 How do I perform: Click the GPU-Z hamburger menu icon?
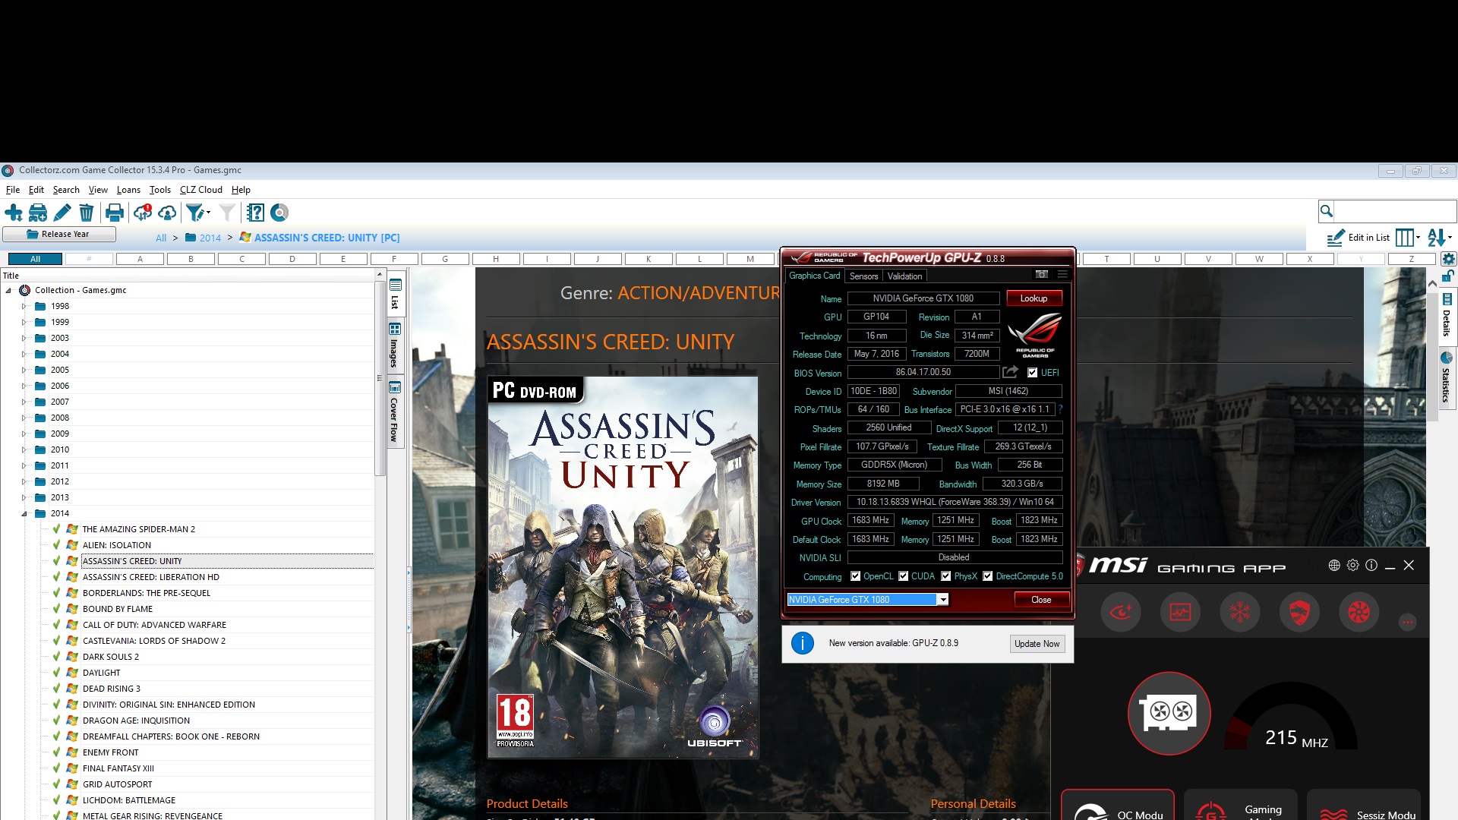1062,275
